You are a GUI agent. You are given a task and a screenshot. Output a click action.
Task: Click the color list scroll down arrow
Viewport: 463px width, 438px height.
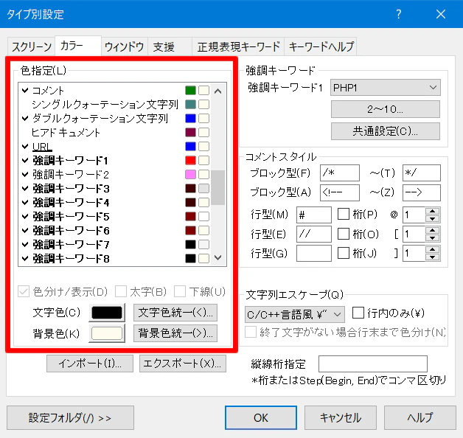[x=218, y=257]
